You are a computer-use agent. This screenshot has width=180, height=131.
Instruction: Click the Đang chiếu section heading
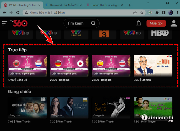pyautogui.click(x=19, y=92)
